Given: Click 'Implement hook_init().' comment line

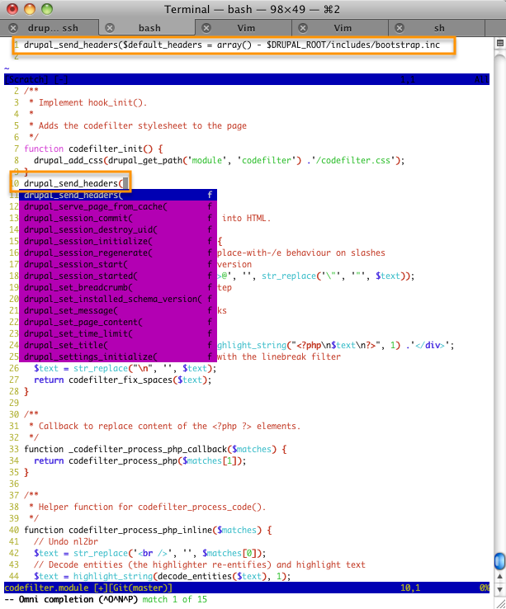Looking at the screenshot, I should pos(87,102).
